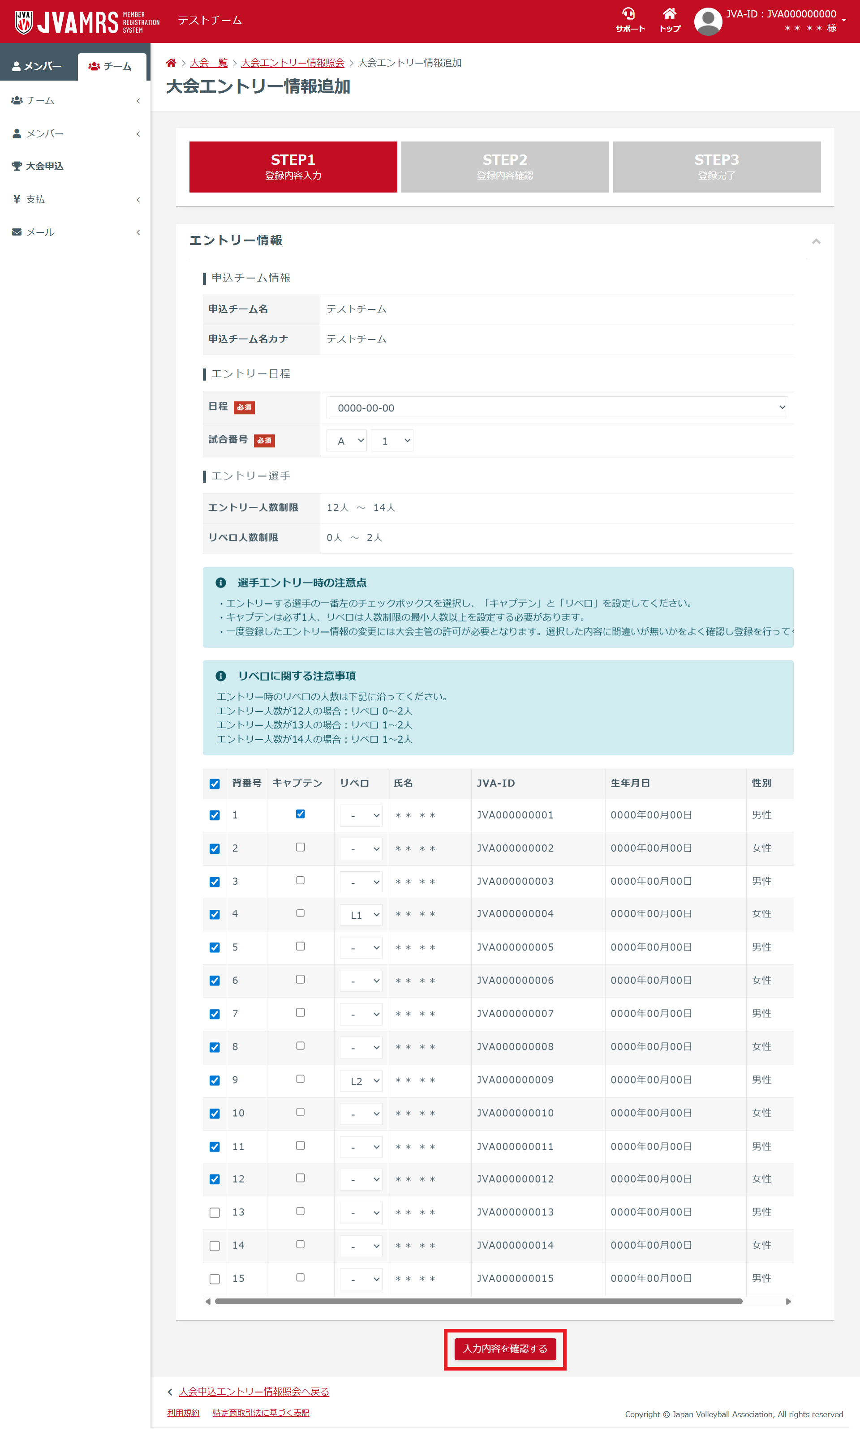Switch to the チーム tab
Image resolution: width=860 pixels, height=1431 pixels.
coord(111,67)
